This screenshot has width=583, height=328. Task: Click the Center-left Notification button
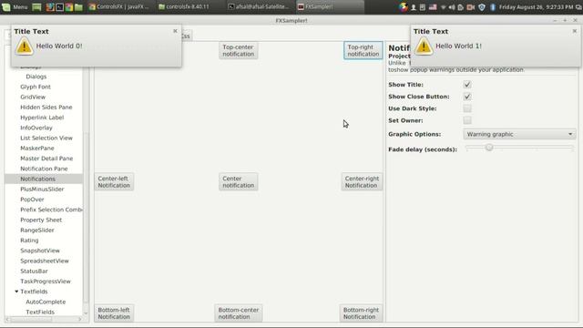click(x=114, y=182)
